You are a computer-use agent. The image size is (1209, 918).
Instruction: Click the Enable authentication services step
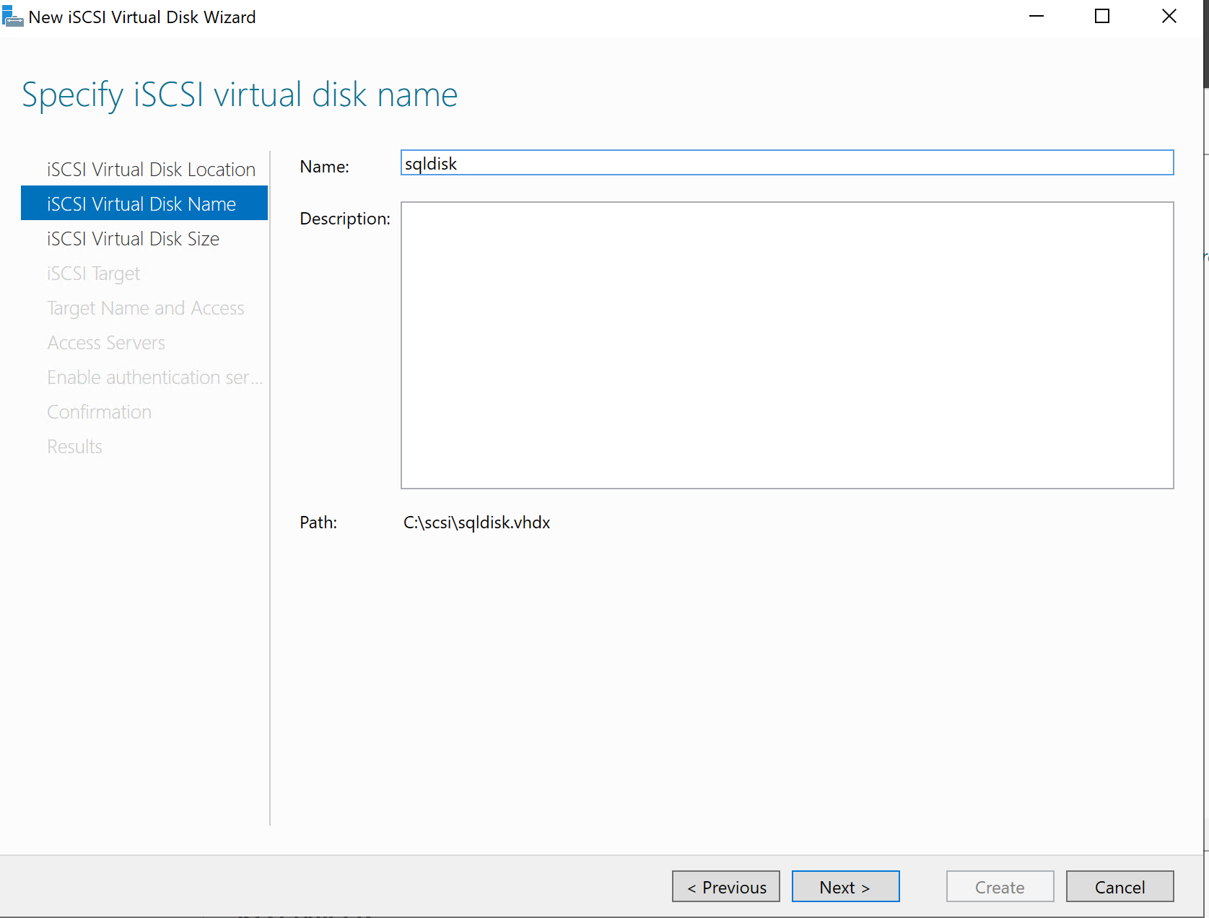pos(154,377)
